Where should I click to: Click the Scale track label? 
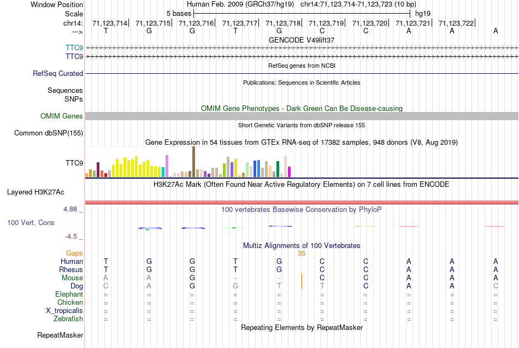click(74, 14)
